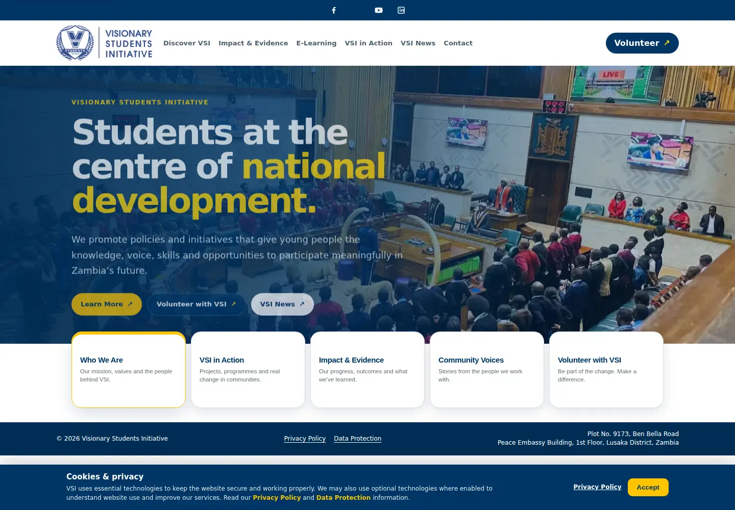Click the "Plot No. 9173, Ben Bella Road" address line
This screenshot has width=735, height=510.
tap(633, 434)
